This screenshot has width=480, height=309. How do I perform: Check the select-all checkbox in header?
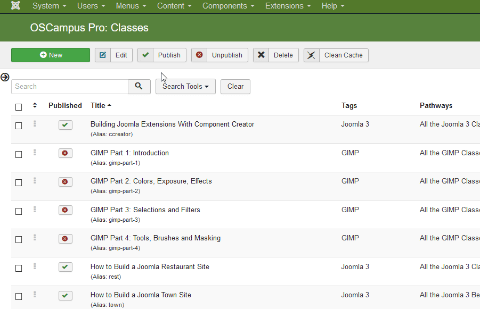[x=19, y=107]
